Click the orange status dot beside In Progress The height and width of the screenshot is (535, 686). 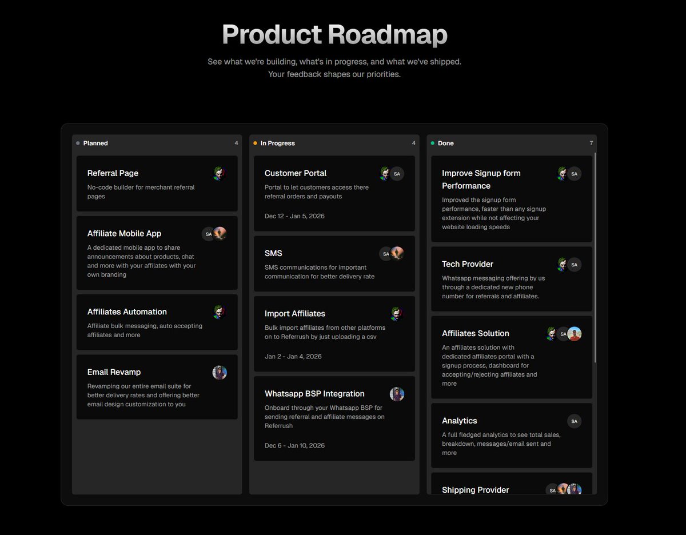(x=255, y=143)
